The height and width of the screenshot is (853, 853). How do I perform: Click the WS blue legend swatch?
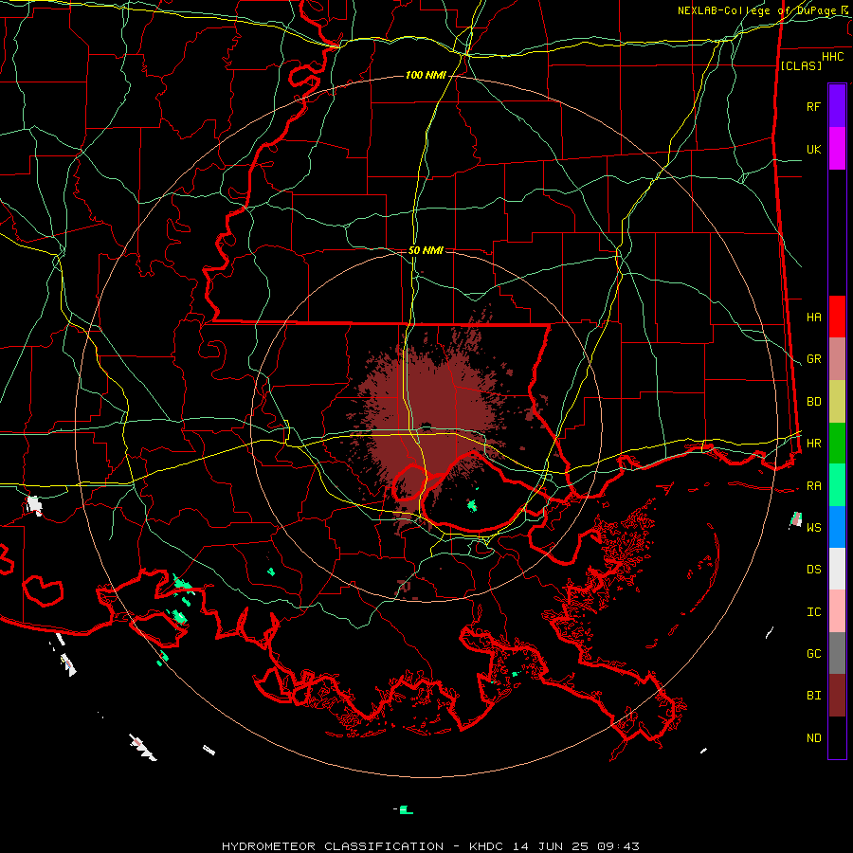click(837, 527)
